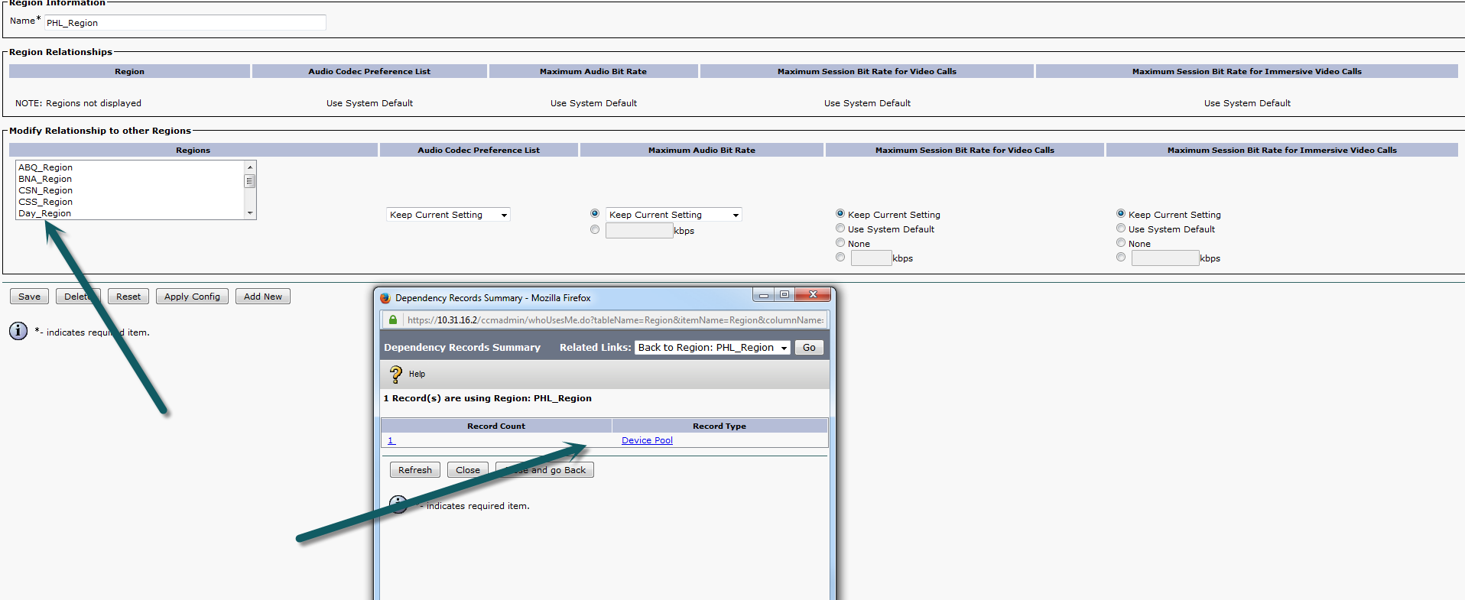This screenshot has width=1465, height=600.
Task: Open the record count 1 link
Action: [391, 440]
